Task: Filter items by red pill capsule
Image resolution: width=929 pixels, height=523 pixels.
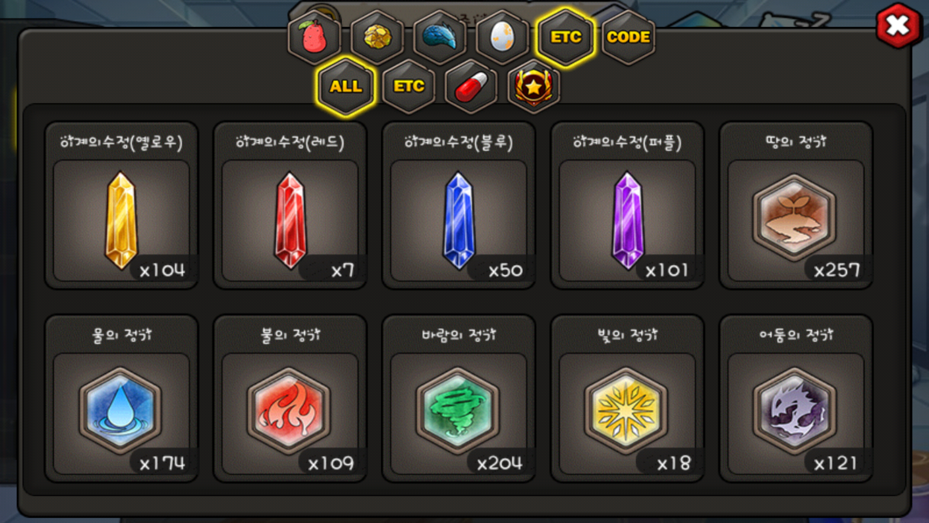Action: click(x=471, y=87)
